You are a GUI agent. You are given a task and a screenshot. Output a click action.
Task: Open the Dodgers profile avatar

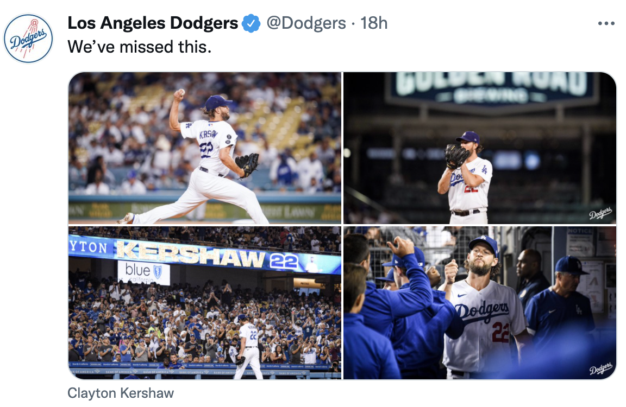click(28, 39)
